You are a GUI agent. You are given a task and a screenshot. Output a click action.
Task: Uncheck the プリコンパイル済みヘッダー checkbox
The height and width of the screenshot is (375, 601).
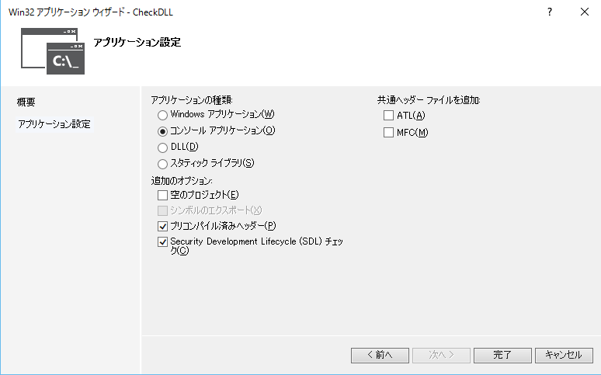(x=162, y=226)
